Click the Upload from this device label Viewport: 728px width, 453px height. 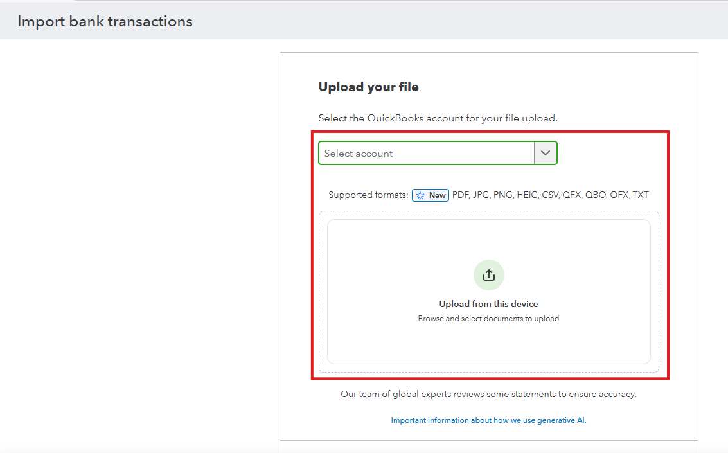[488, 304]
